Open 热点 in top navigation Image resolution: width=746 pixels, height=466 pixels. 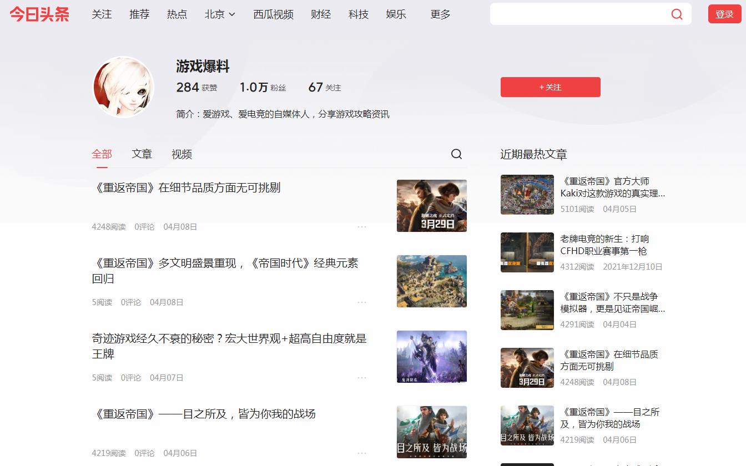(177, 14)
